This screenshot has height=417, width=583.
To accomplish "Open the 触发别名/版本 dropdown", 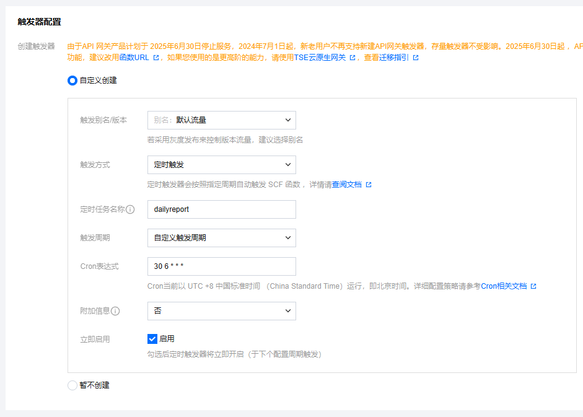I will [x=221, y=120].
